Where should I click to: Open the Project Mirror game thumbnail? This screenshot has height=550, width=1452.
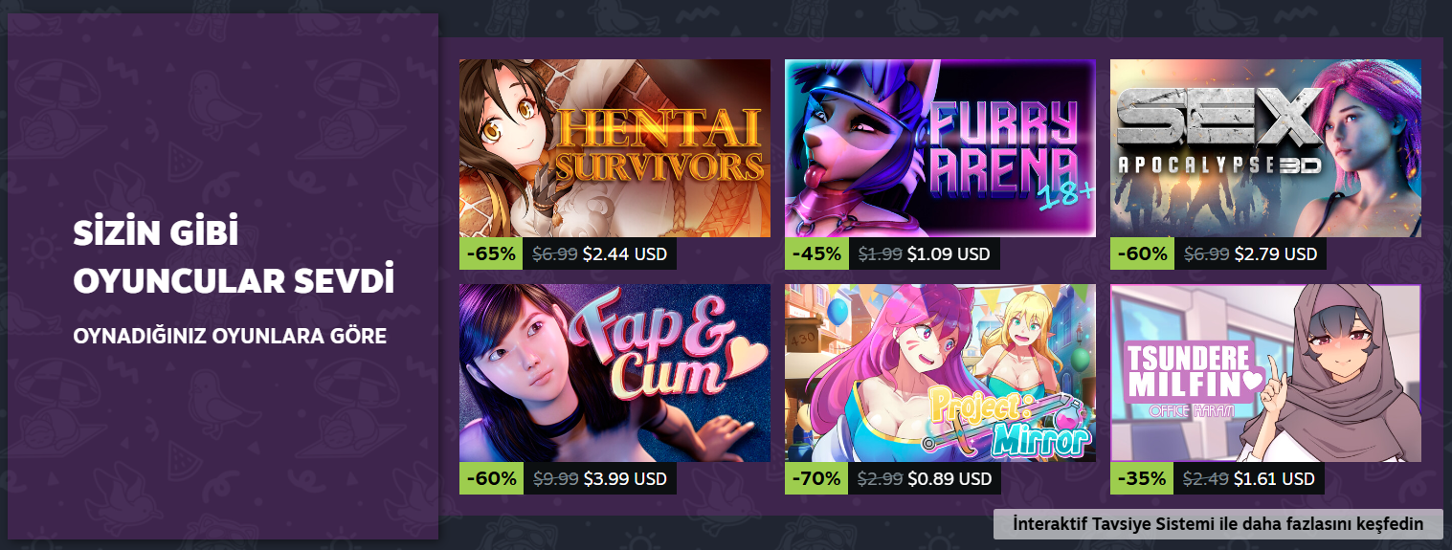click(940, 373)
